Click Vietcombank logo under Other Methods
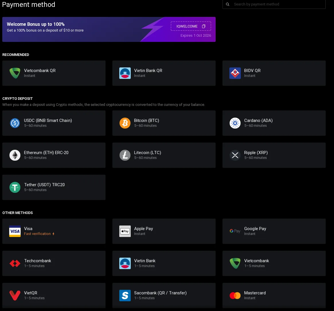This screenshot has height=311, width=334. 235,263
